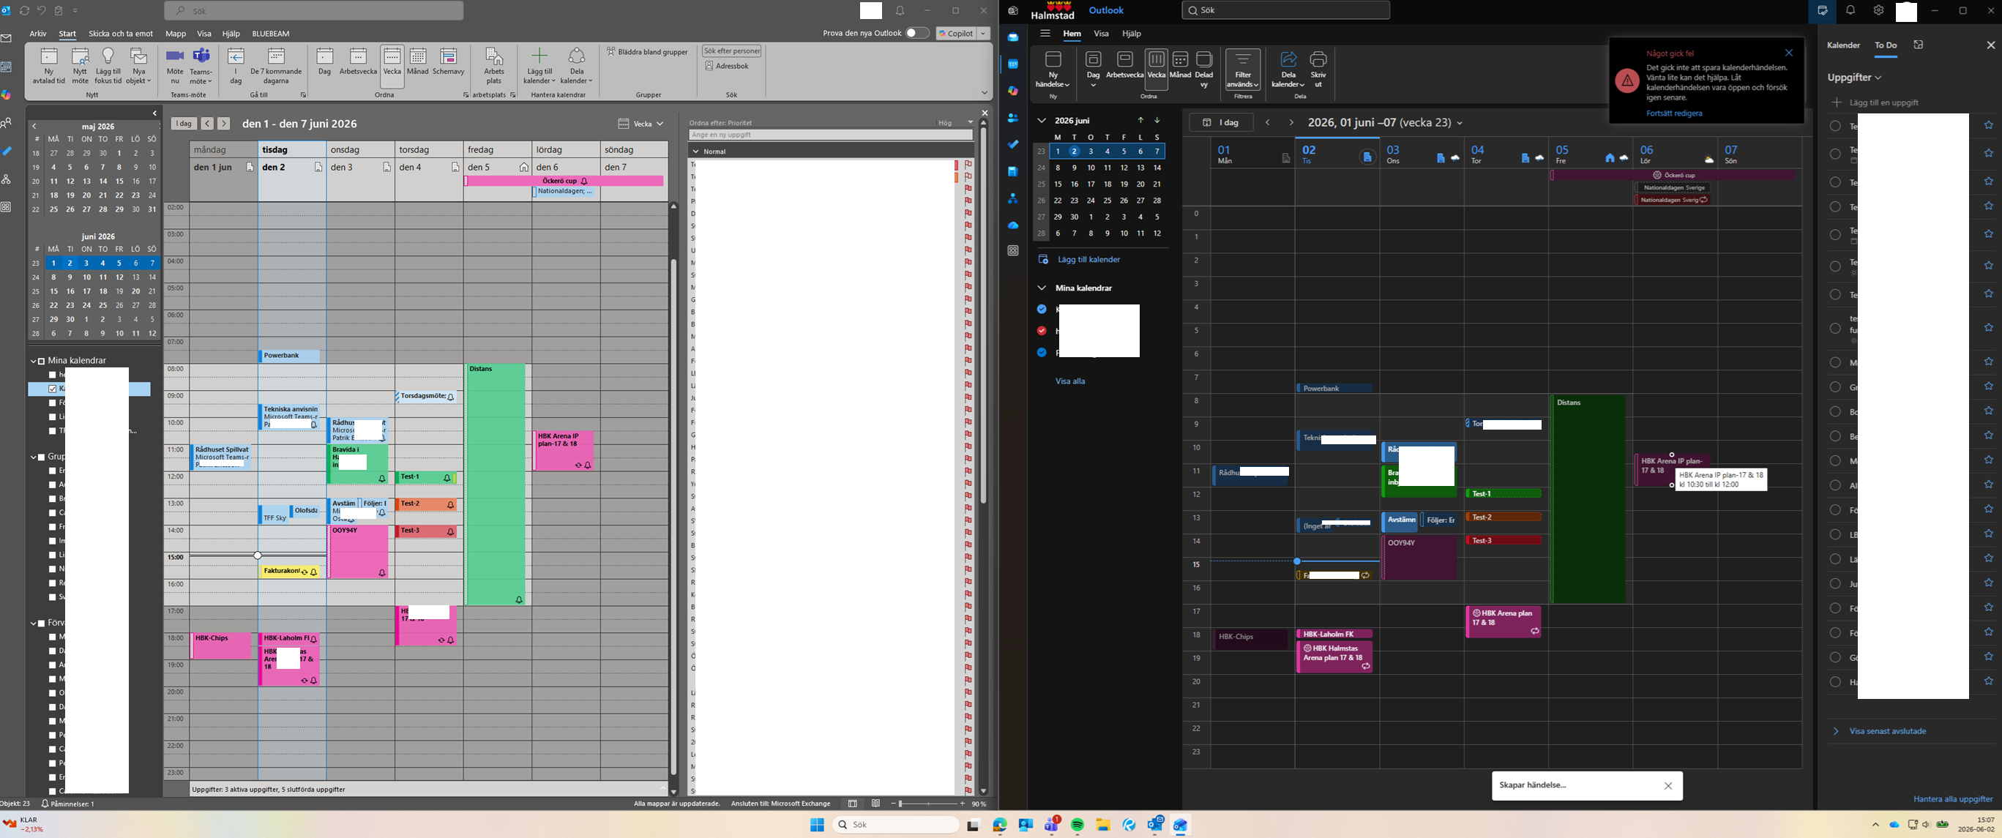Image resolution: width=2002 pixels, height=838 pixels.
Task: Open settings gear in new Outlook title bar
Action: [1878, 11]
